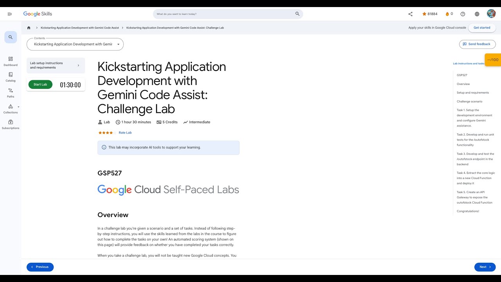Open the Google Skills home logo
This screenshot has width=501, height=282.
(x=38, y=14)
